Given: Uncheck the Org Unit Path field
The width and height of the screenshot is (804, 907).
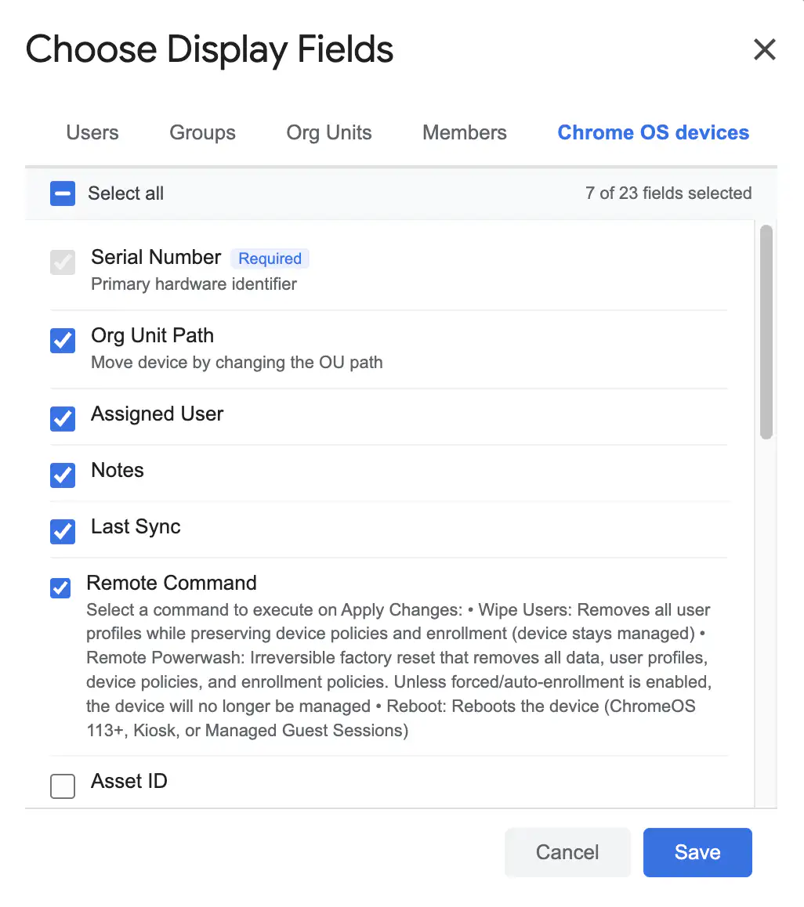Looking at the screenshot, I should (x=63, y=340).
